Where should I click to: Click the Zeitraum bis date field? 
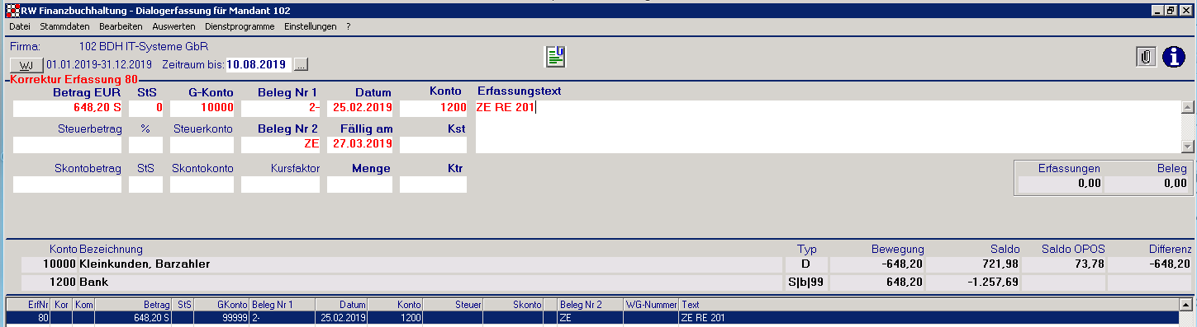coord(259,64)
